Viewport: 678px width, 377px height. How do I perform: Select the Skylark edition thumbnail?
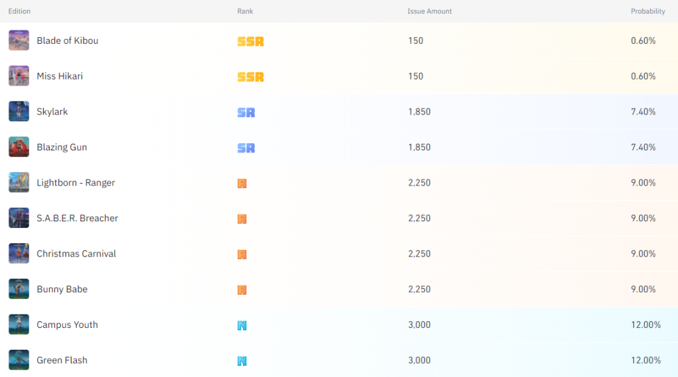click(19, 111)
